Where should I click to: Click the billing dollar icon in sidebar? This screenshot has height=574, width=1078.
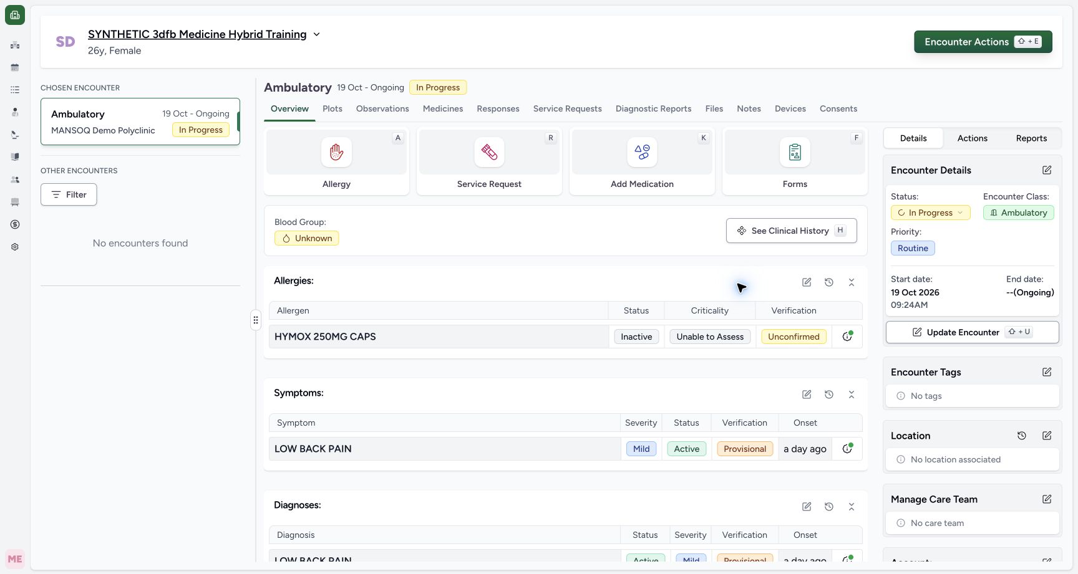15,224
